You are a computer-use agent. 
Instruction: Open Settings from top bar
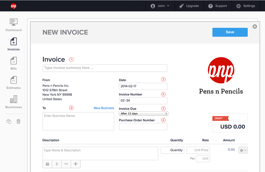[x=246, y=6]
